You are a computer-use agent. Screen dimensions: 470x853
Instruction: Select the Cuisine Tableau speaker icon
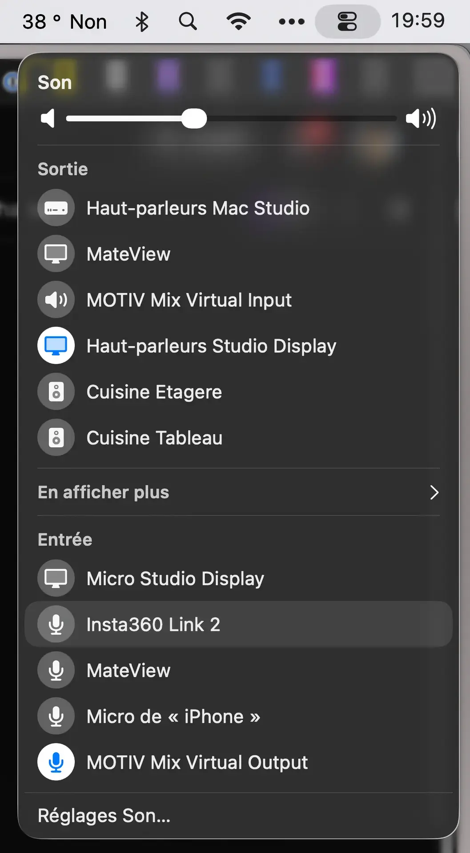click(x=56, y=438)
